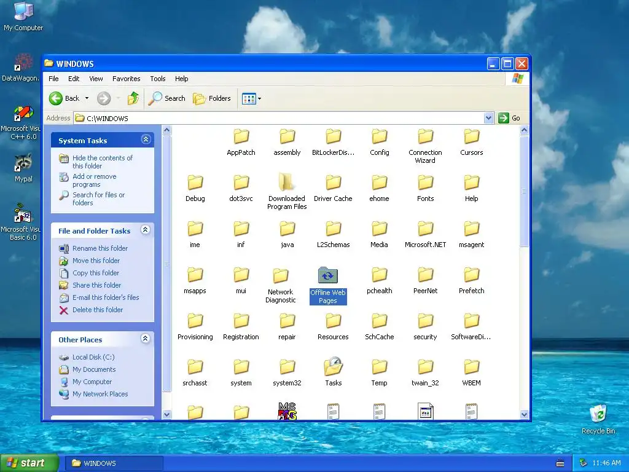
Task: Open the Favorites menu
Action: coord(127,79)
